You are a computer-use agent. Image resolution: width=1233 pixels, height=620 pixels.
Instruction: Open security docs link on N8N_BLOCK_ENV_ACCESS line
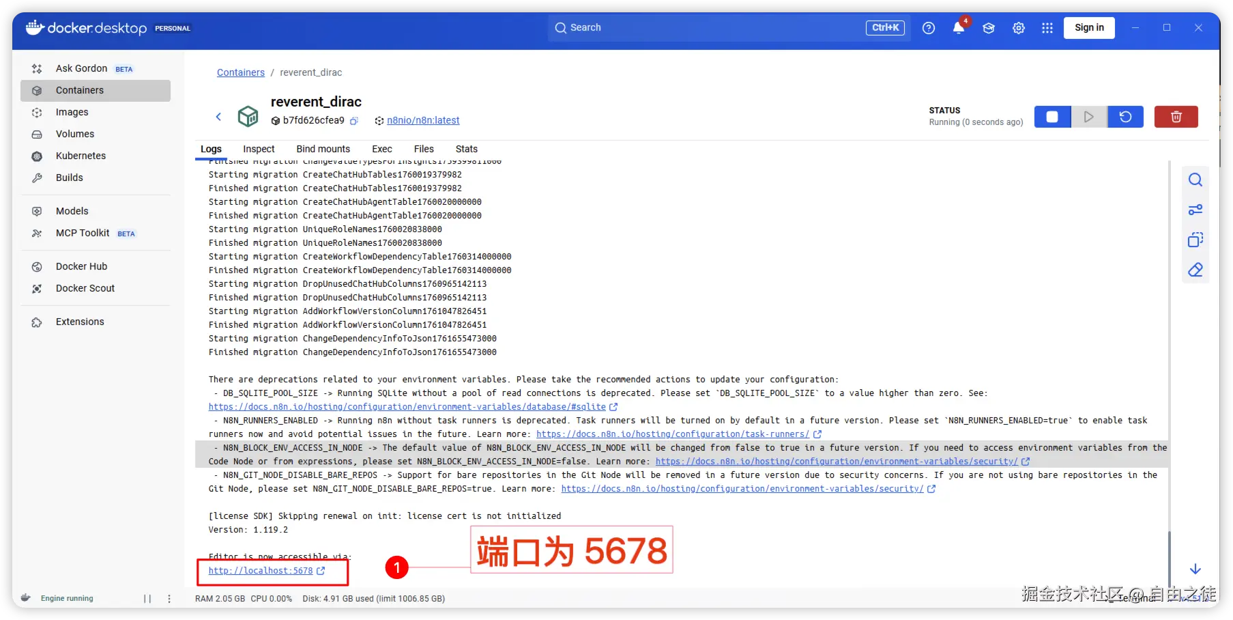837,462
